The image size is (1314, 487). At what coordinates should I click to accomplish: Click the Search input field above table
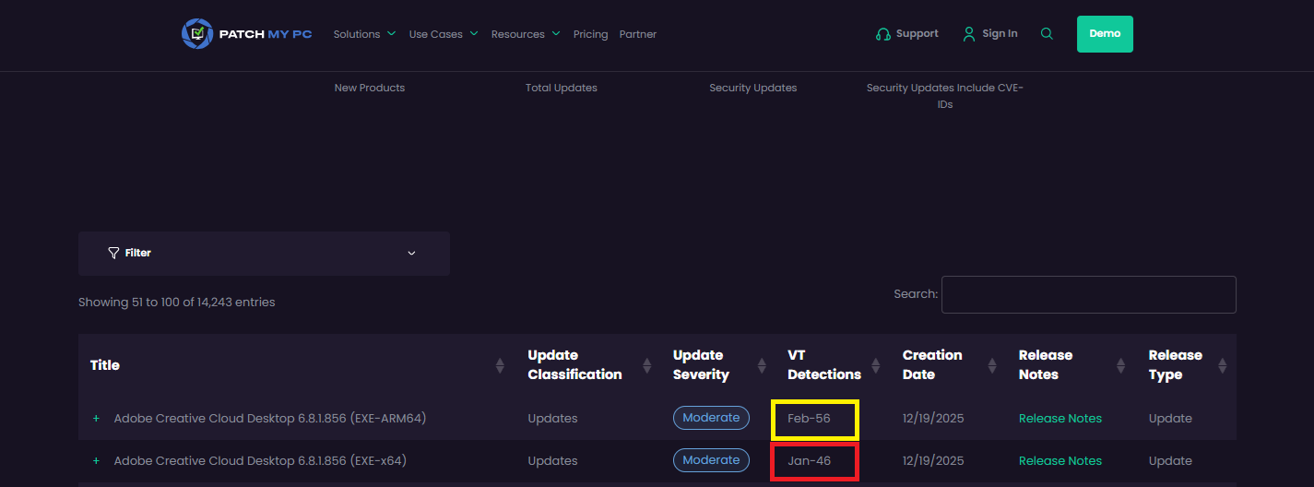pos(1088,294)
